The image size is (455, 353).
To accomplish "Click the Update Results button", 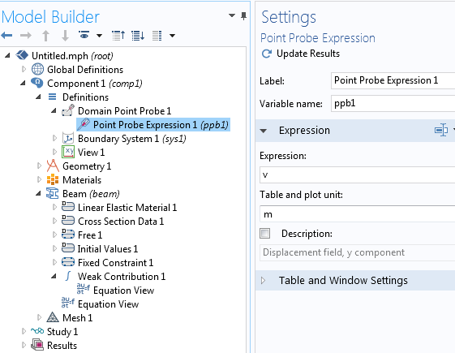I will [x=301, y=54].
